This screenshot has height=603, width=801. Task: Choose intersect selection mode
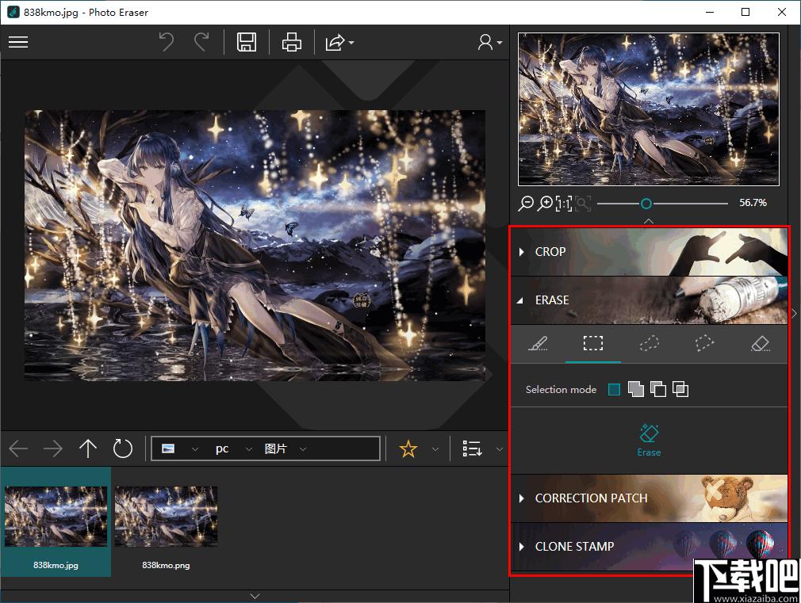[680, 389]
